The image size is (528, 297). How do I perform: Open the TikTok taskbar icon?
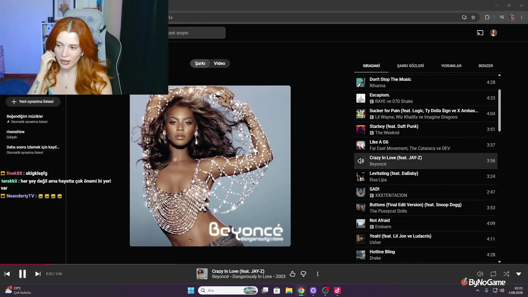click(x=337, y=290)
